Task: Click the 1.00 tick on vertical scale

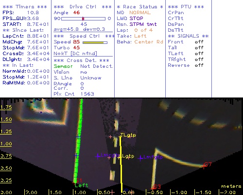Action: [6, 144]
